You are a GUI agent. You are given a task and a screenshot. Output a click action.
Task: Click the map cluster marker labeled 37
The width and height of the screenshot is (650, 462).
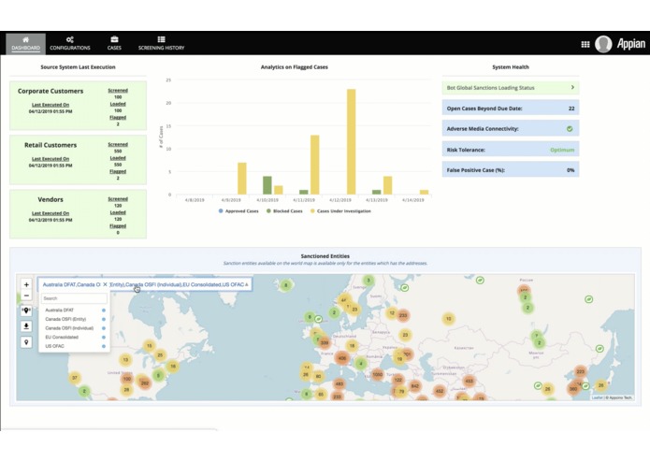[75, 378]
